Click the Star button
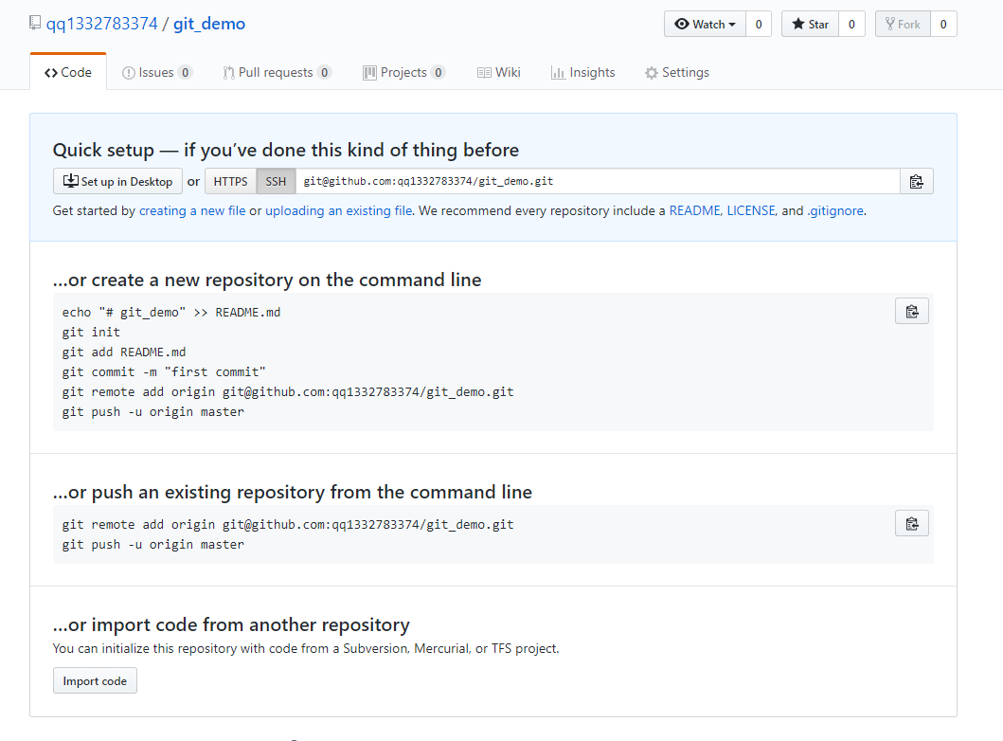The height and width of the screenshot is (741, 1003). [x=810, y=25]
